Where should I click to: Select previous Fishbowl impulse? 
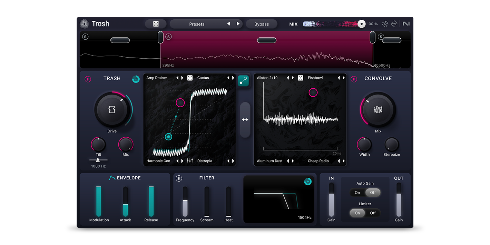coord(339,78)
